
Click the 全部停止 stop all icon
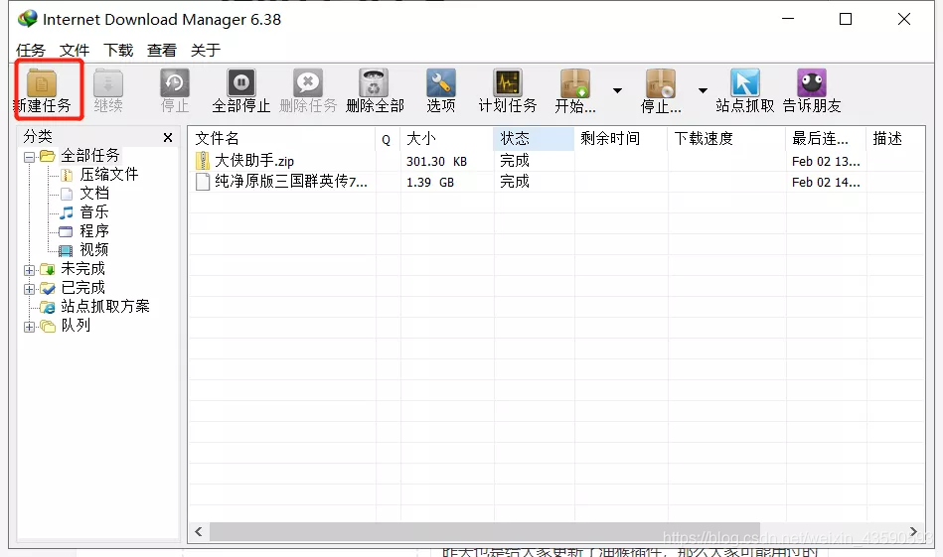[241, 83]
